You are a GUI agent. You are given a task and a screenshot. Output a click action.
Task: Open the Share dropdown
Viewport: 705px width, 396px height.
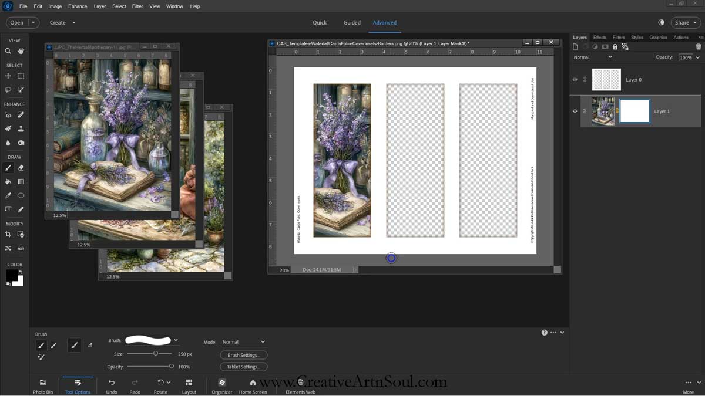click(686, 22)
